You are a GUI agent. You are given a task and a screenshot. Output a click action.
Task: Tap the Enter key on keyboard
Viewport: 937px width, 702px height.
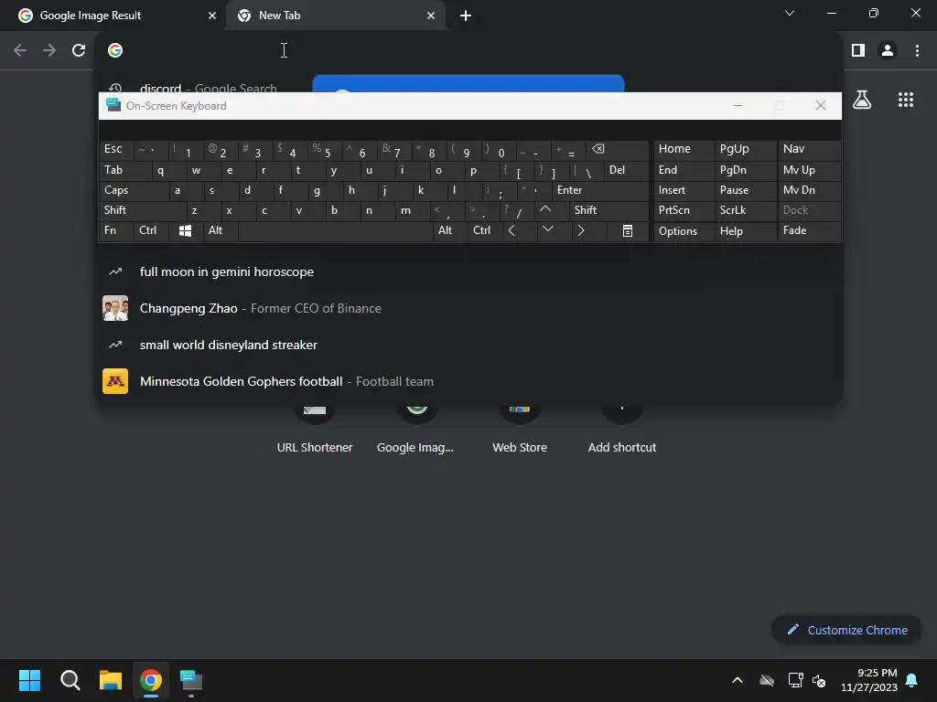600,190
